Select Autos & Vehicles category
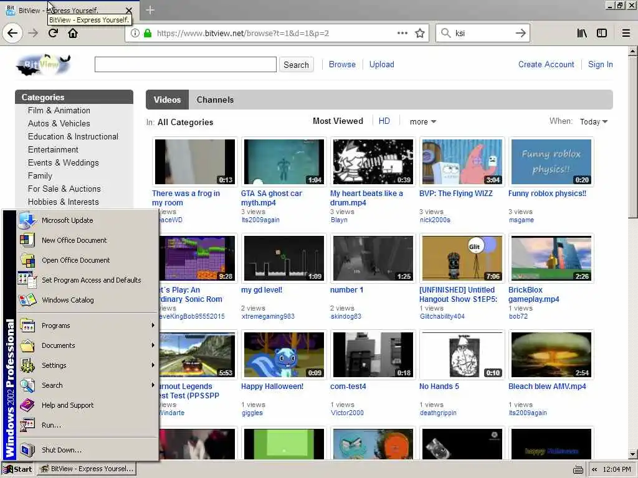Image resolution: width=638 pixels, height=478 pixels. click(x=59, y=123)
